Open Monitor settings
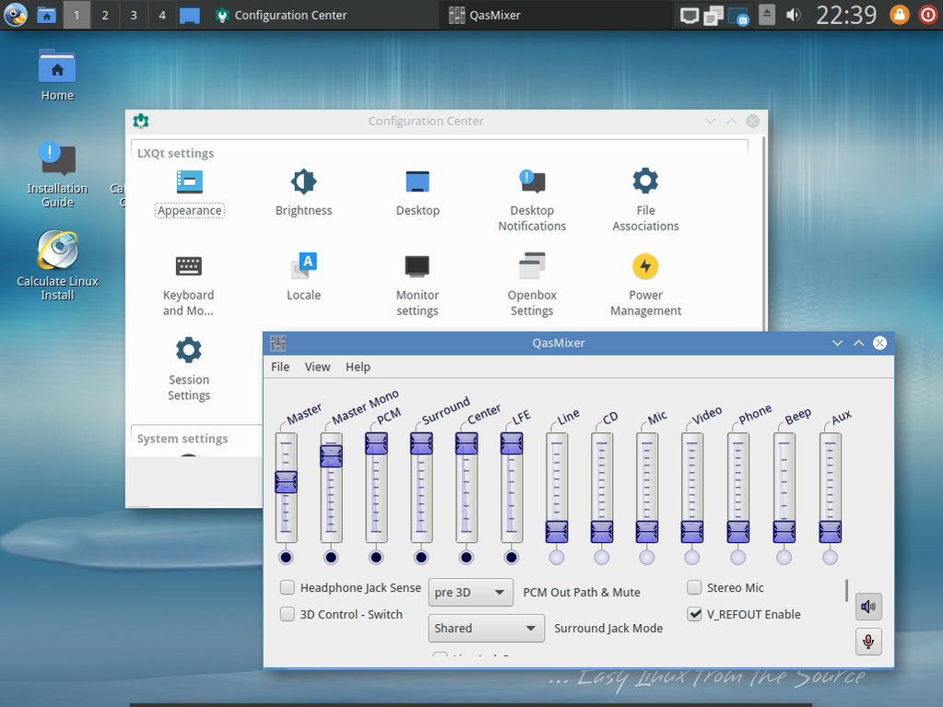This screenshot has height=707, width=943. [x=418, y=286]
